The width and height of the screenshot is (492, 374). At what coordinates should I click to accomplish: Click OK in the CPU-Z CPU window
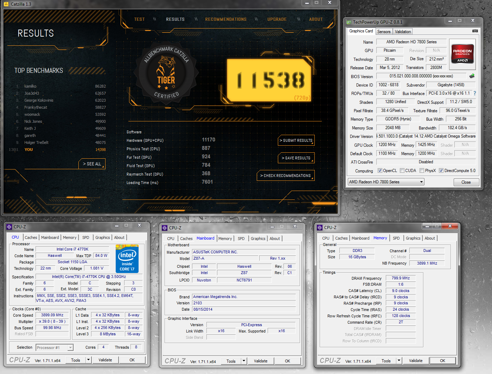pos(132,360)
